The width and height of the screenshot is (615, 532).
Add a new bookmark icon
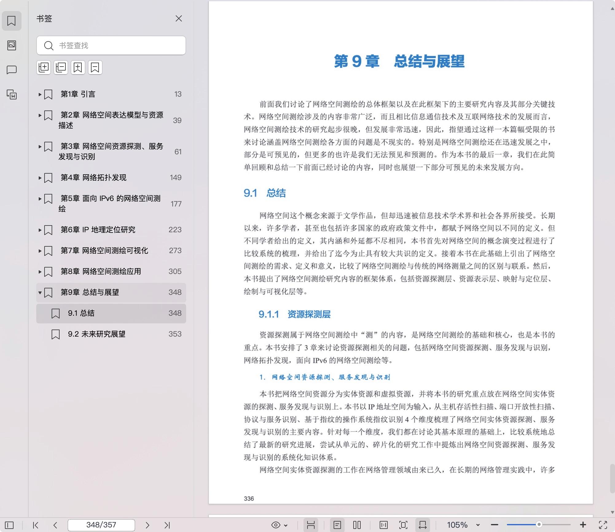(x=78, y=67)
